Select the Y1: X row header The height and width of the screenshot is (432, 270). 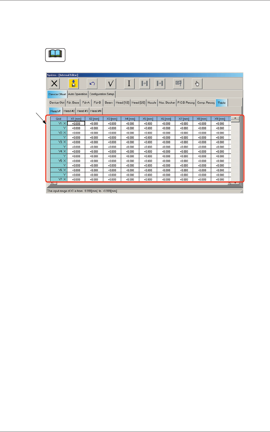tap(59, 124)
